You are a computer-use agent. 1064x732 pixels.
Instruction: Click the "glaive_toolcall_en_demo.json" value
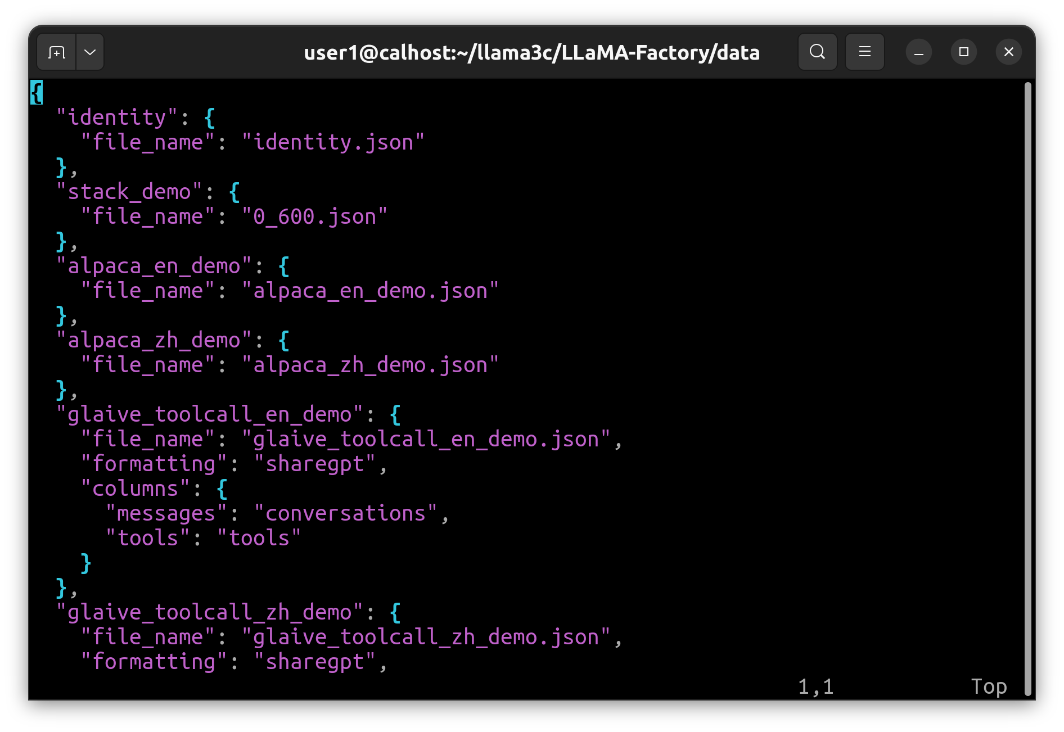(x=426, y=439)
